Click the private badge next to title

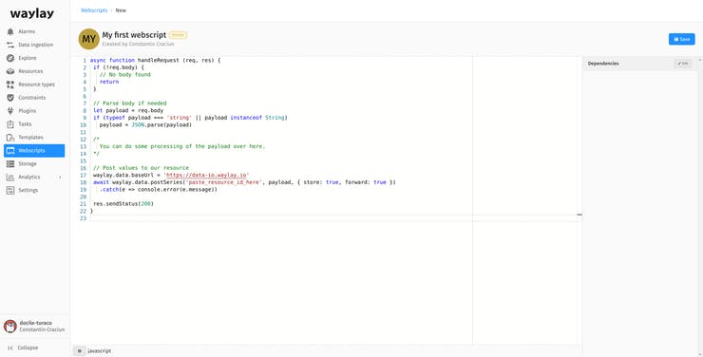(x=178, y=35)
